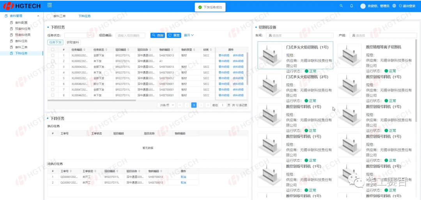This screenshot has height=200, width=421.
Task: Tick the checkbox for row 1
Action: [53, 55]
